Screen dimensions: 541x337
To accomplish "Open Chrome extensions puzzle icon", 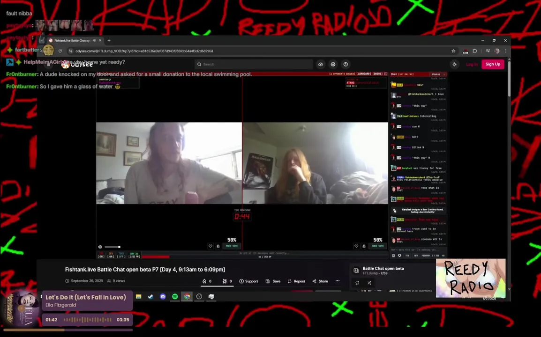I will click(x=475, y=51).
